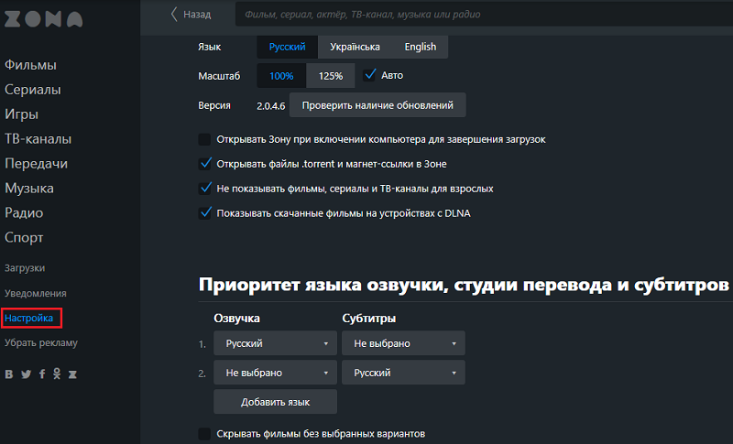Image resolution: width=733 pixels, height=444 pixels.
Task: Open ТВ-каналы section in sidebar
Action: [x=38, y=139]
